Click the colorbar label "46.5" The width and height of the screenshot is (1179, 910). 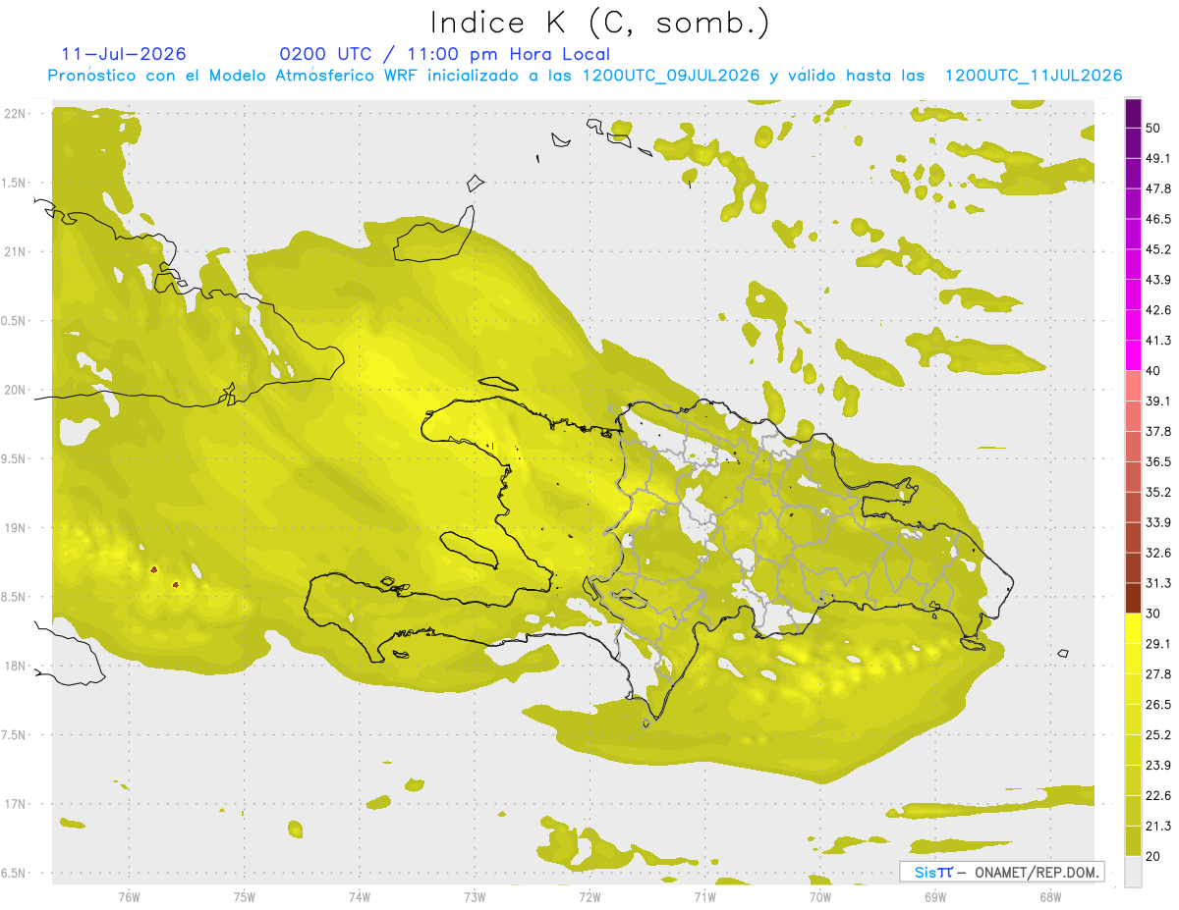[x=1157, y=219]
